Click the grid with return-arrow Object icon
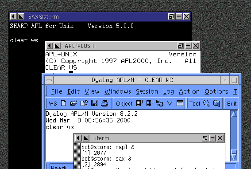 point(150,103)
